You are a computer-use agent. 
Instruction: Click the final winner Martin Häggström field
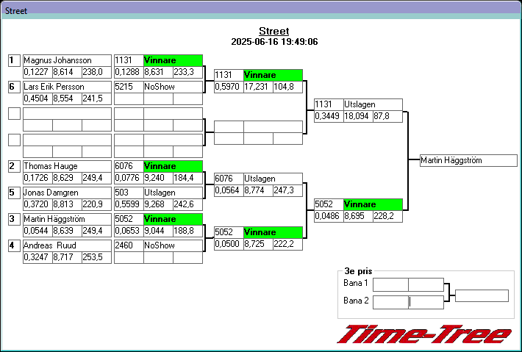click(468, 160)
